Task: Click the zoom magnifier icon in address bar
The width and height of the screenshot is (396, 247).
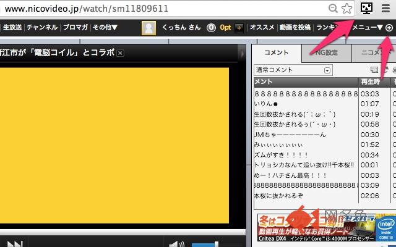Action: point(333,9)
